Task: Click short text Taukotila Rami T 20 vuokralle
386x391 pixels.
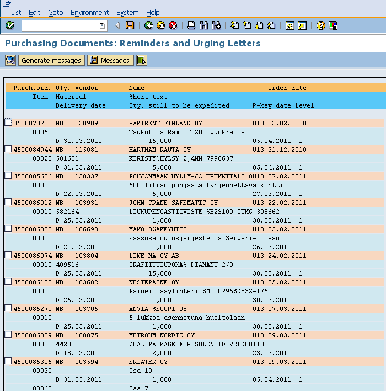Action: tap(187, 132)
